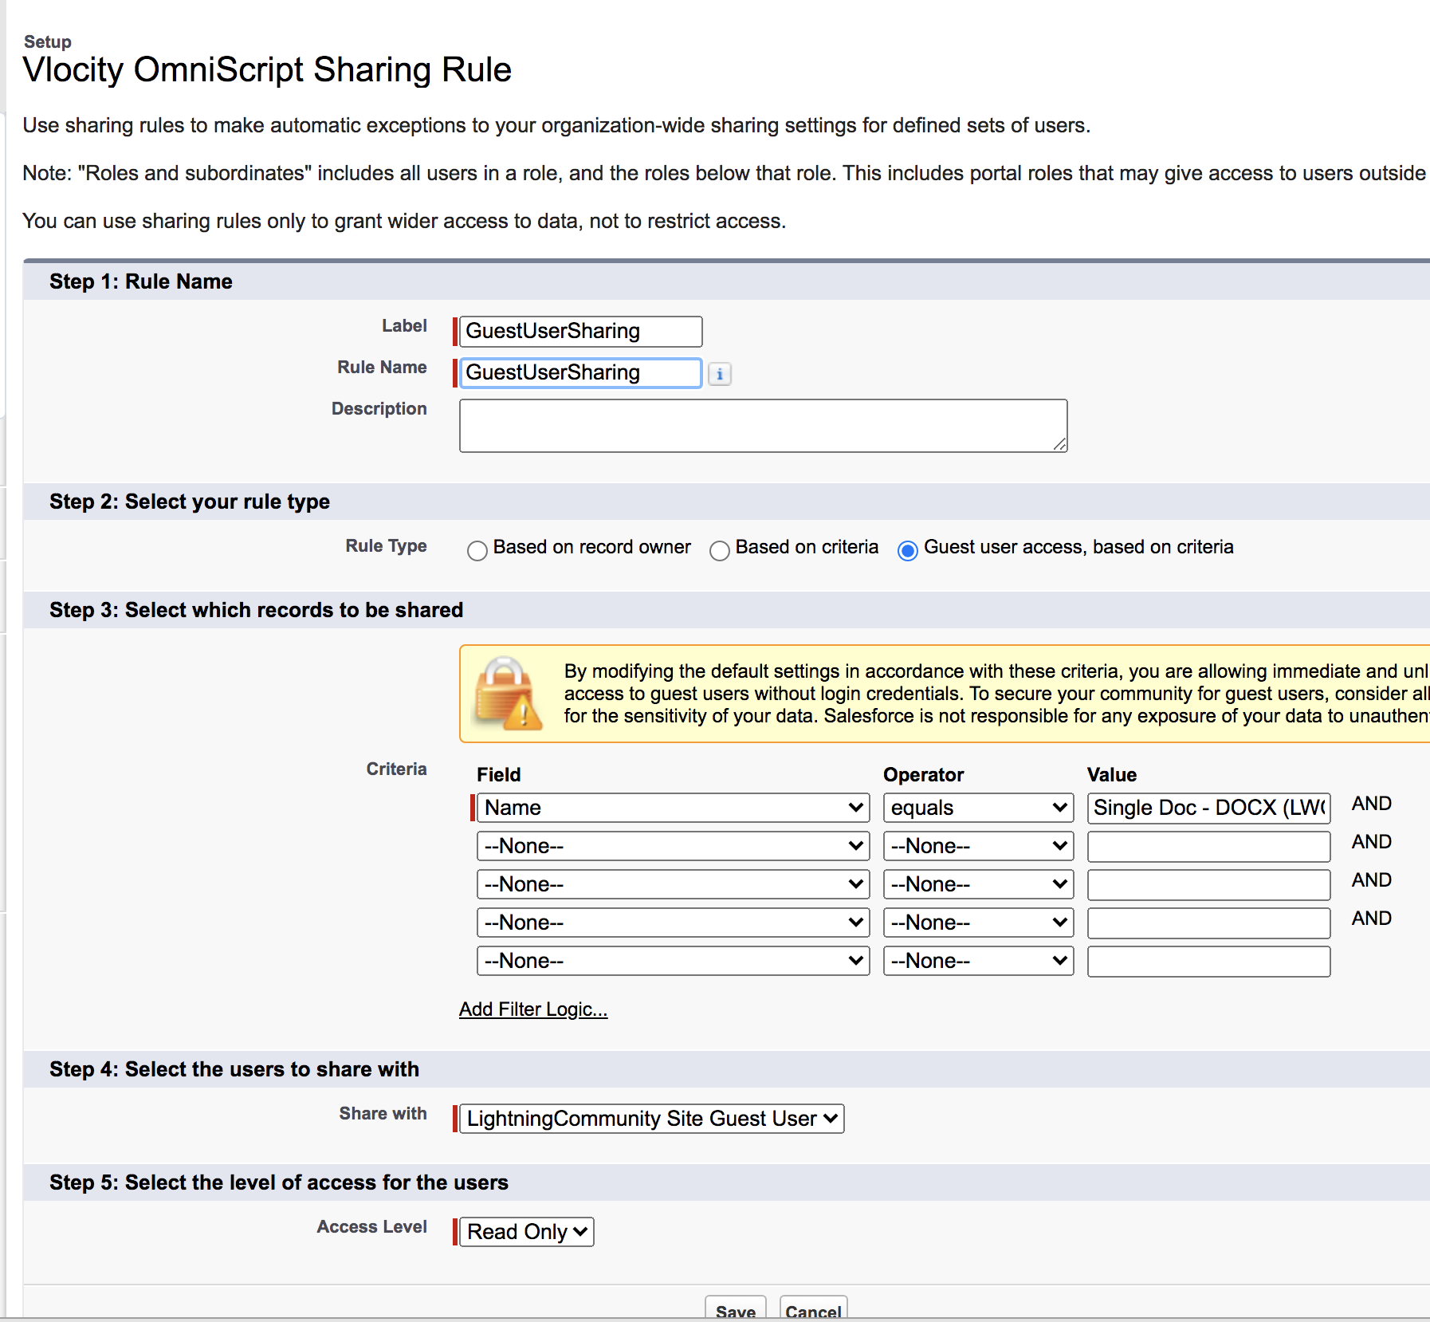Open third row operator --None-- dropdown
This screenshot has width=1430, height=1322.
pos(978,884)
